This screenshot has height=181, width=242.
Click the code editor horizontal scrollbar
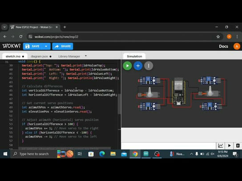[x=65, y=148]
